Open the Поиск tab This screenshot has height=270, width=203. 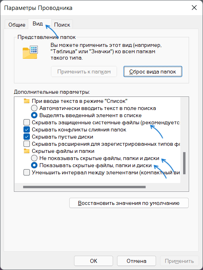pos(62,25)
